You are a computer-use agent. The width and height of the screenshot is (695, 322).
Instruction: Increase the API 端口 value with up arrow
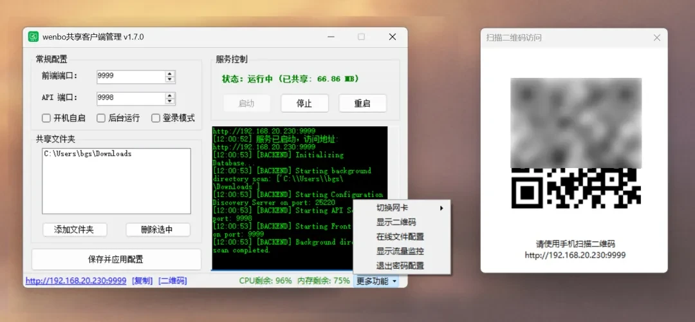click(170, 95)
